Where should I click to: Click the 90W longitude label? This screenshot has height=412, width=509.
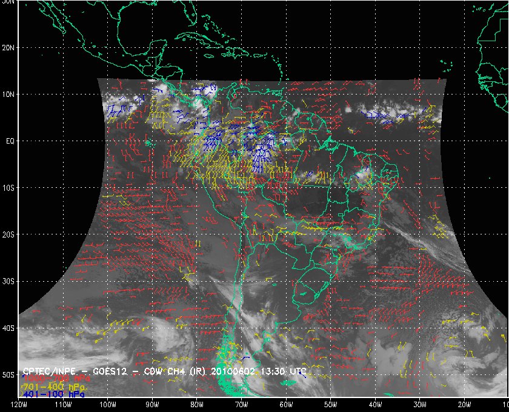point(152,405)
